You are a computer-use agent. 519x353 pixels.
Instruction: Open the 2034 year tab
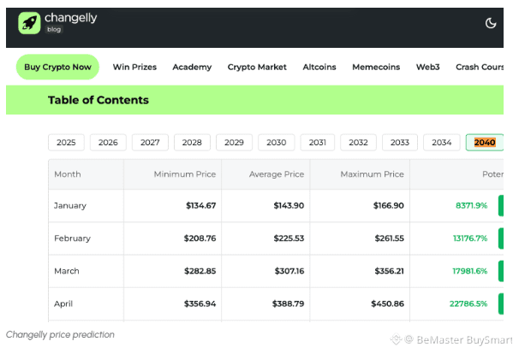(x=441, y=143)
